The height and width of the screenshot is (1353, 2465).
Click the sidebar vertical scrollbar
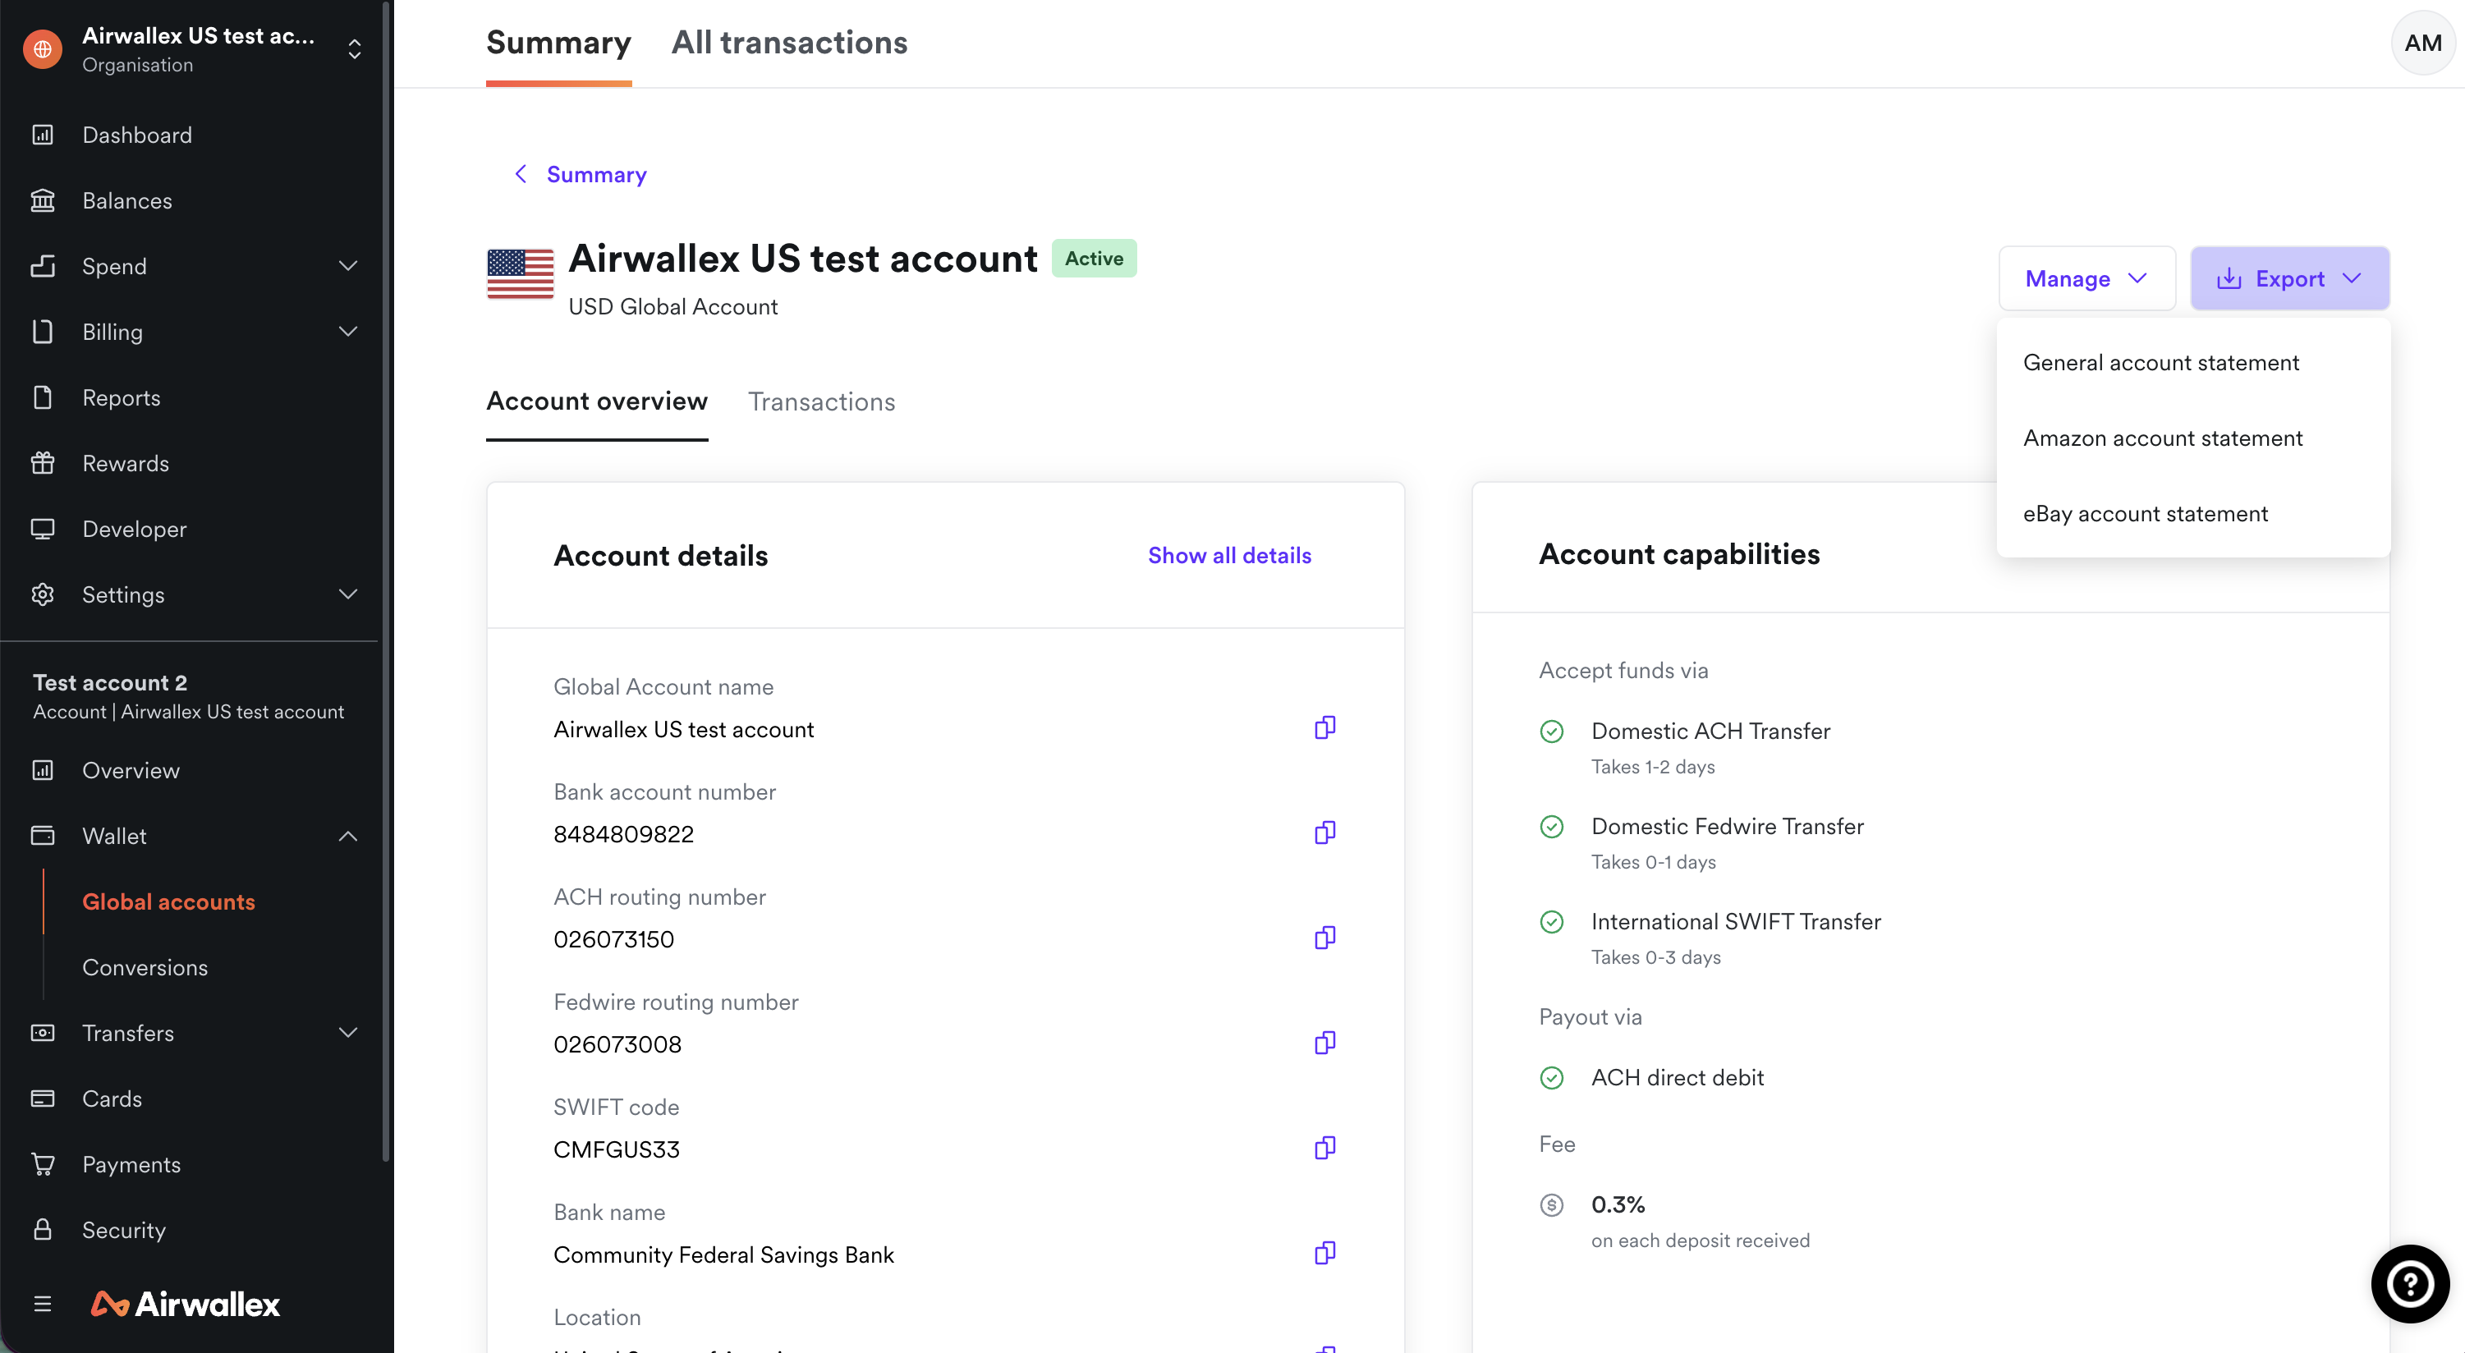[x=386, y=584]
